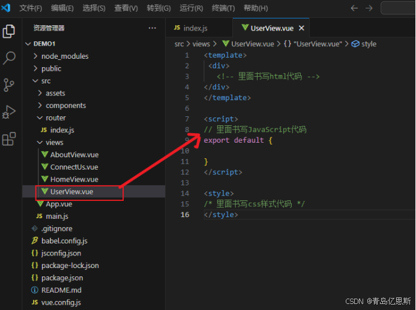Image resolution: width=416 pixels, height=310 pixels.
Task: Expand the public folder
Action: (x=35, y=68)
